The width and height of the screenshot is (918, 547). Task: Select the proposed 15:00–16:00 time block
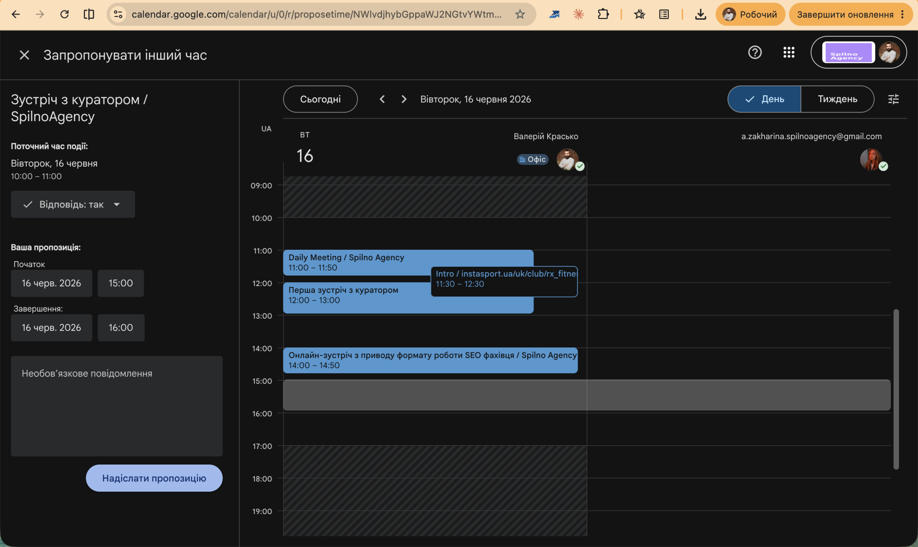click(x=587, y=395)
